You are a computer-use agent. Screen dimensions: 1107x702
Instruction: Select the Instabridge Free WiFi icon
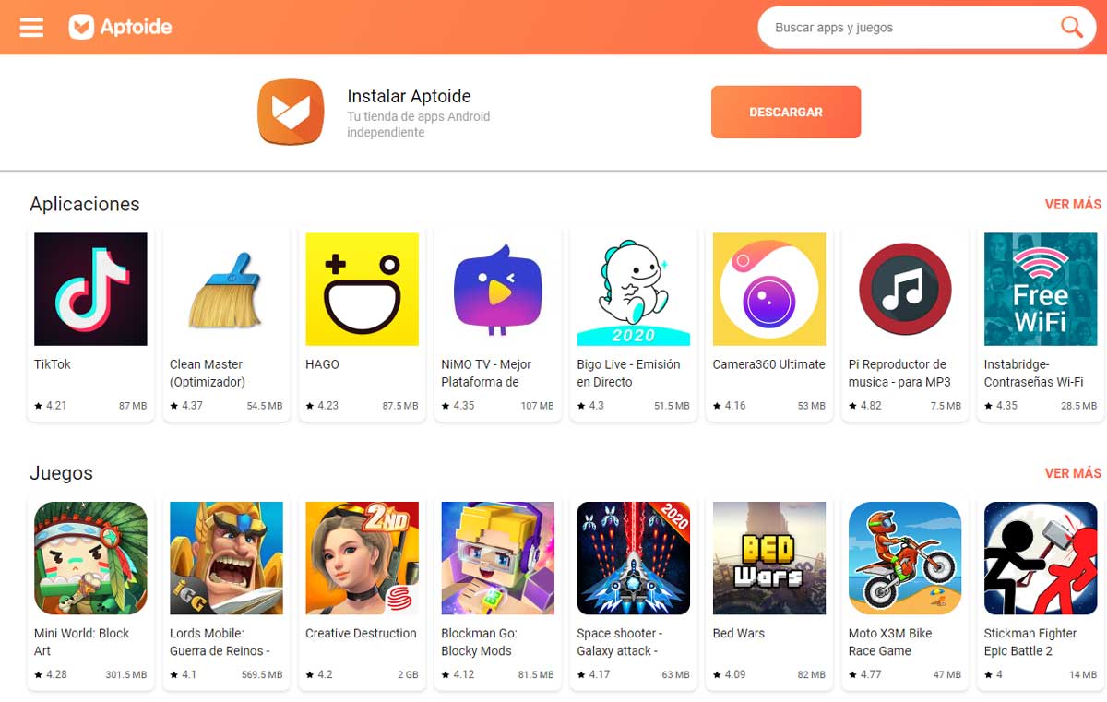pyautogui.click(x=1041, y=289)
